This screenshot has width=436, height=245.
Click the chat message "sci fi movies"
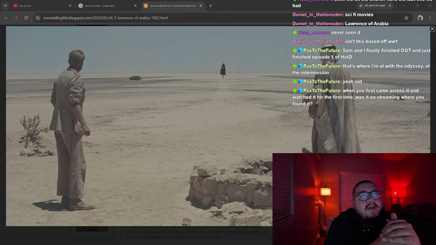(359, 15)
